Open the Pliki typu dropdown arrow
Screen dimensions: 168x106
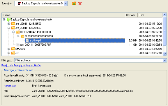pos(165,61)
